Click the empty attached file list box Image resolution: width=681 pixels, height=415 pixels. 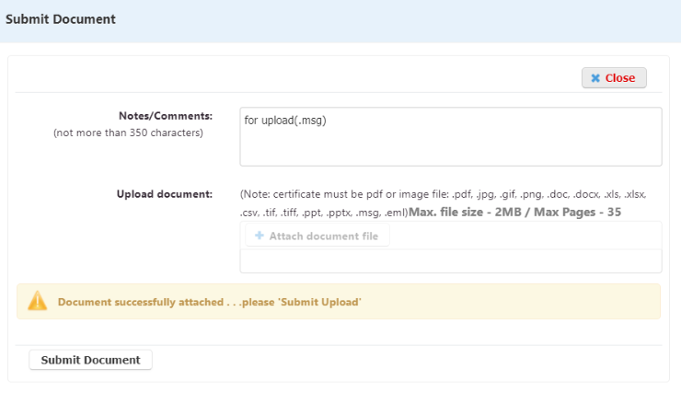pyautogui.click(x=450, y=261)
